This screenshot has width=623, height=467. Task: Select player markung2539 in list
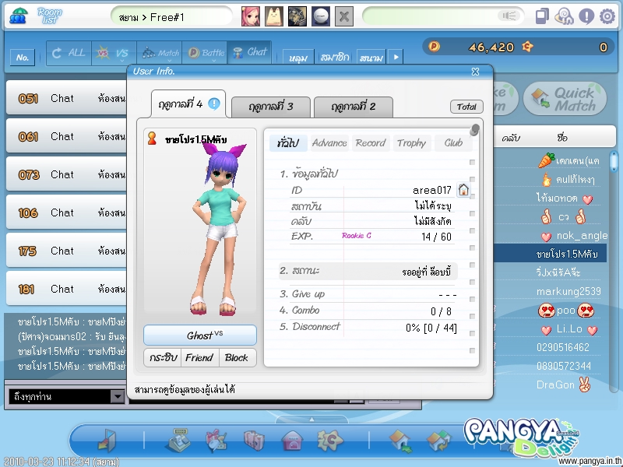click(568, 291)
